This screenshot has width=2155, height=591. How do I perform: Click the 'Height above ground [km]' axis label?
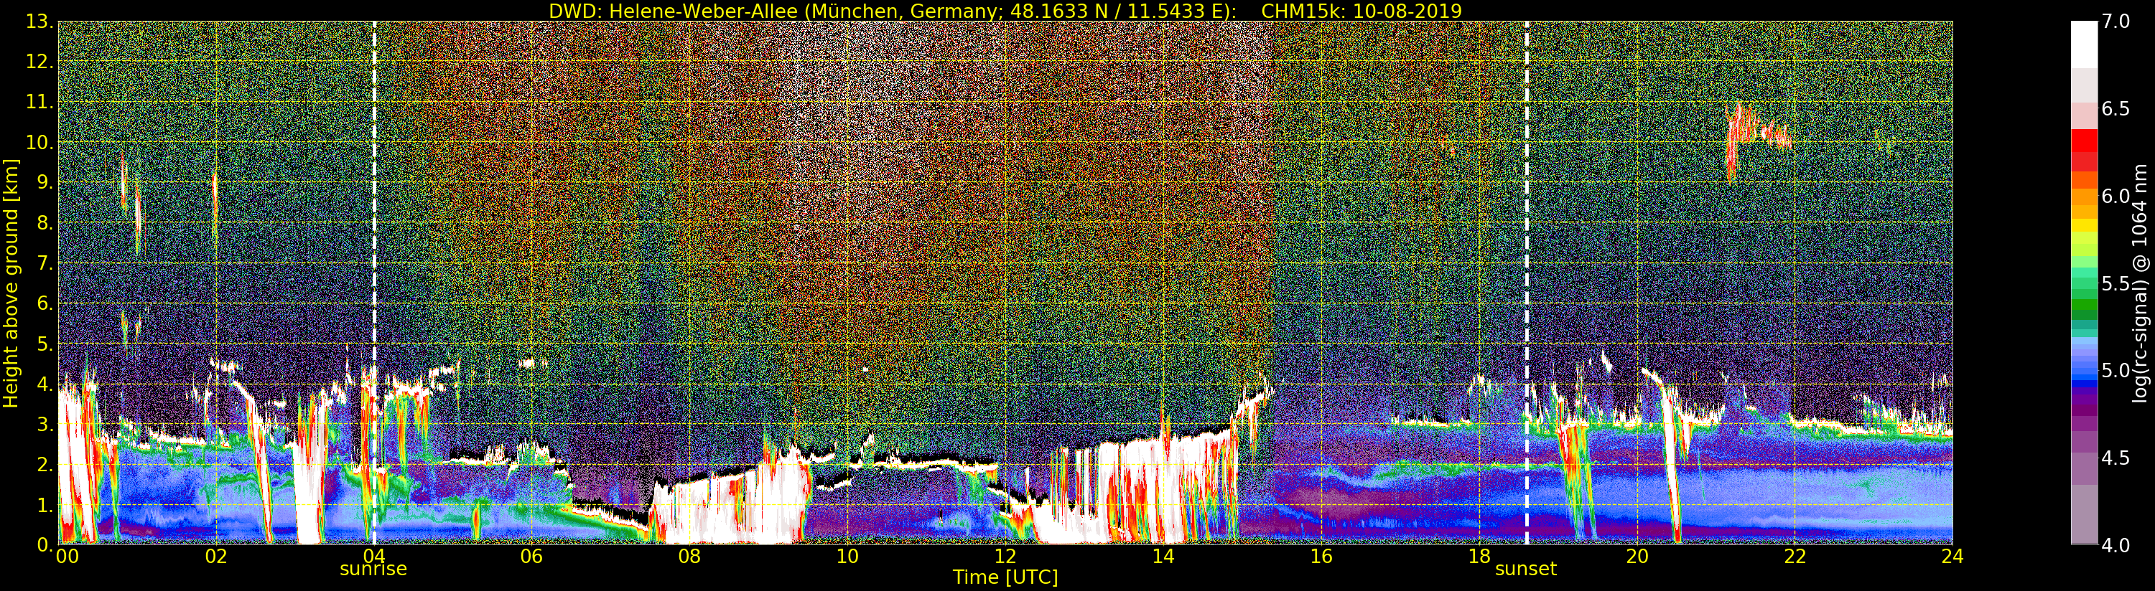pos(11,283)
